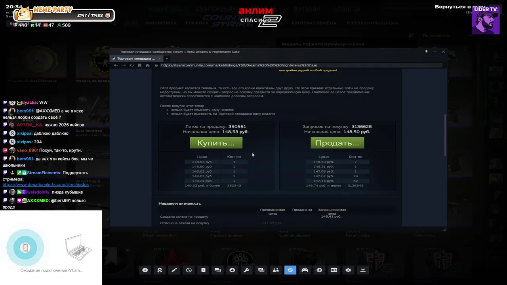Open the game info overlay icon

click(x=145, y=270)
